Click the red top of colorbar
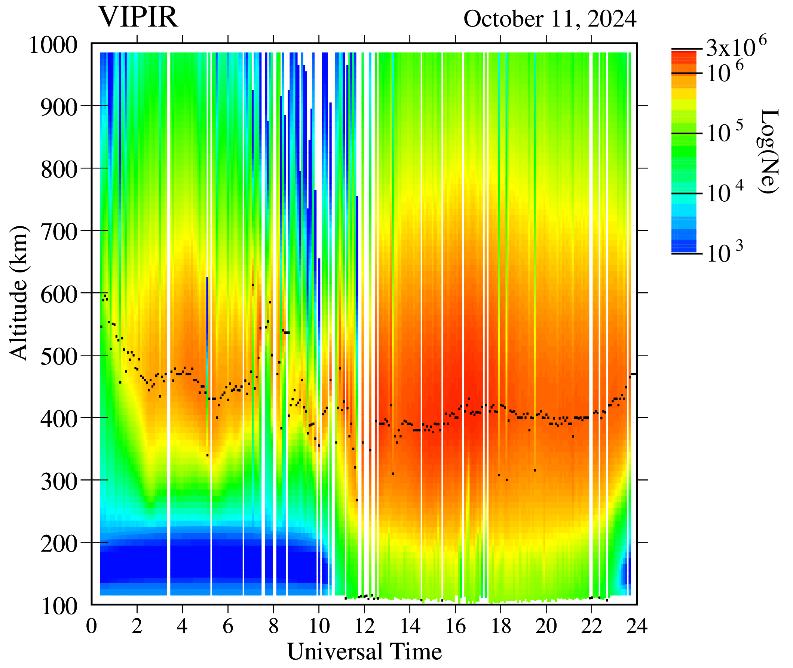Image resolution: width=793 pixels, height=668 pixels. pos(684,57)
